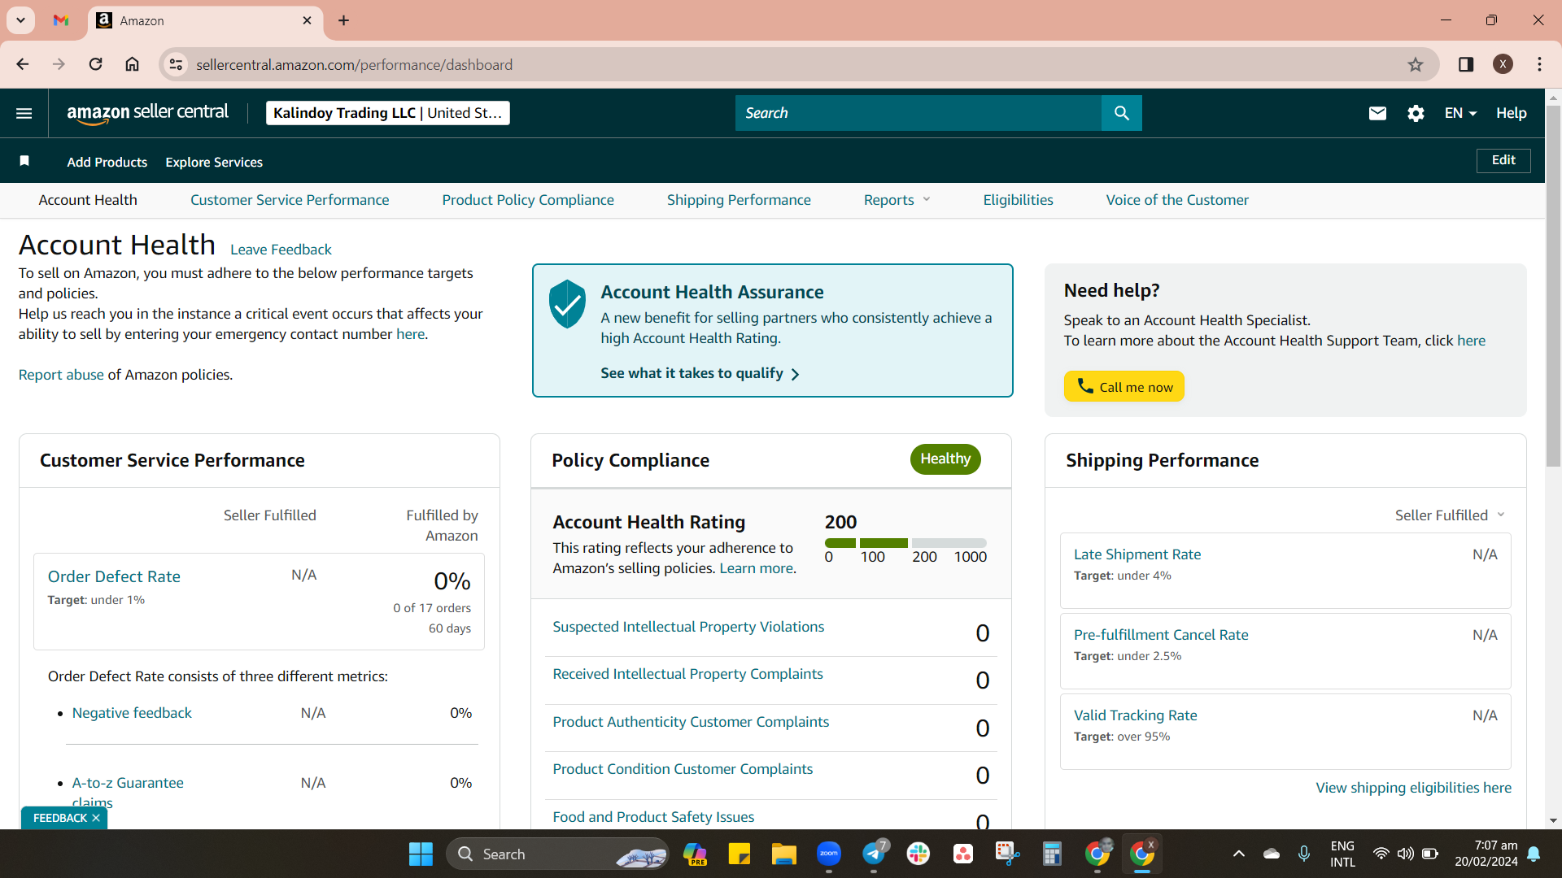Open the Report abuse link
The height and width of the screenshot is (878, 1562).
[x=61, y=375]
